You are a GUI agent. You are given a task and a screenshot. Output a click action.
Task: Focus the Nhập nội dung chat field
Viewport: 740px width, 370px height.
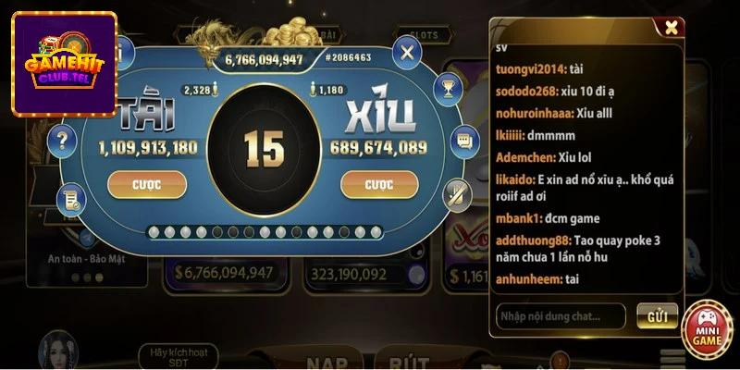561,316
